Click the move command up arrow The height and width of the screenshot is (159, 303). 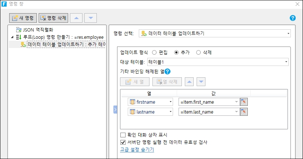coord(76,18)
